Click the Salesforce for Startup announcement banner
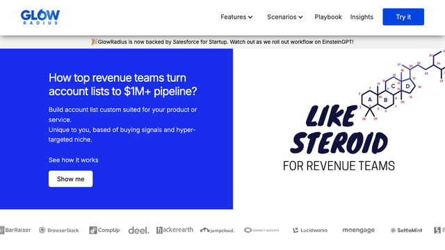The height and width of the screenshot is (250, 445). (x=222, y=42)
